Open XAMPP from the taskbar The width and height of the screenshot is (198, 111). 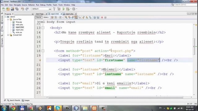94,108
